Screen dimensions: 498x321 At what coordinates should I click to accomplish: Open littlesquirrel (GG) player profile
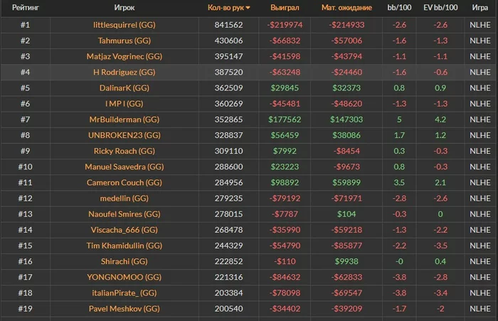click(x=124, y=24)
